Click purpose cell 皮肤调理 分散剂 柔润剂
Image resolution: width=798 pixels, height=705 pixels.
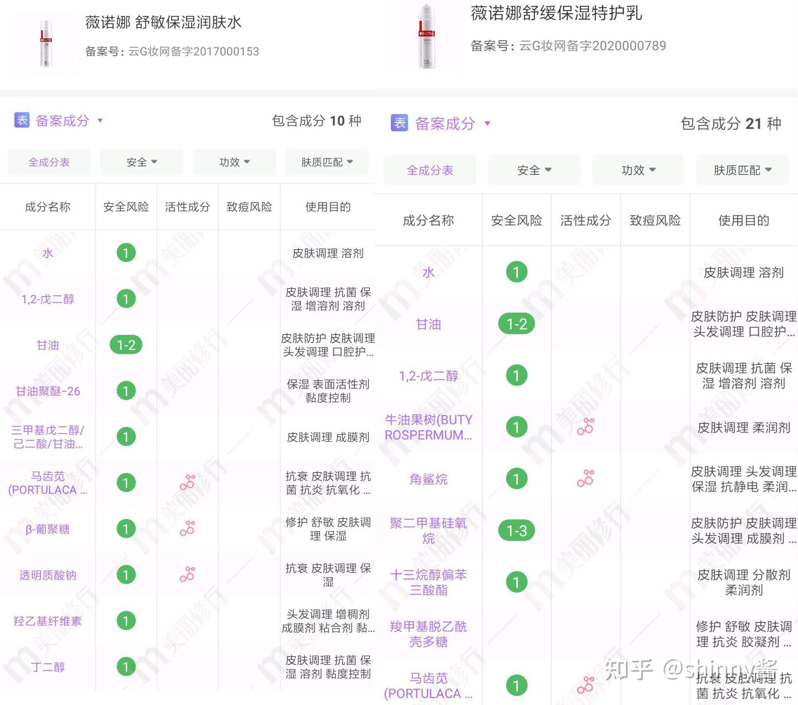coord(744,582)
